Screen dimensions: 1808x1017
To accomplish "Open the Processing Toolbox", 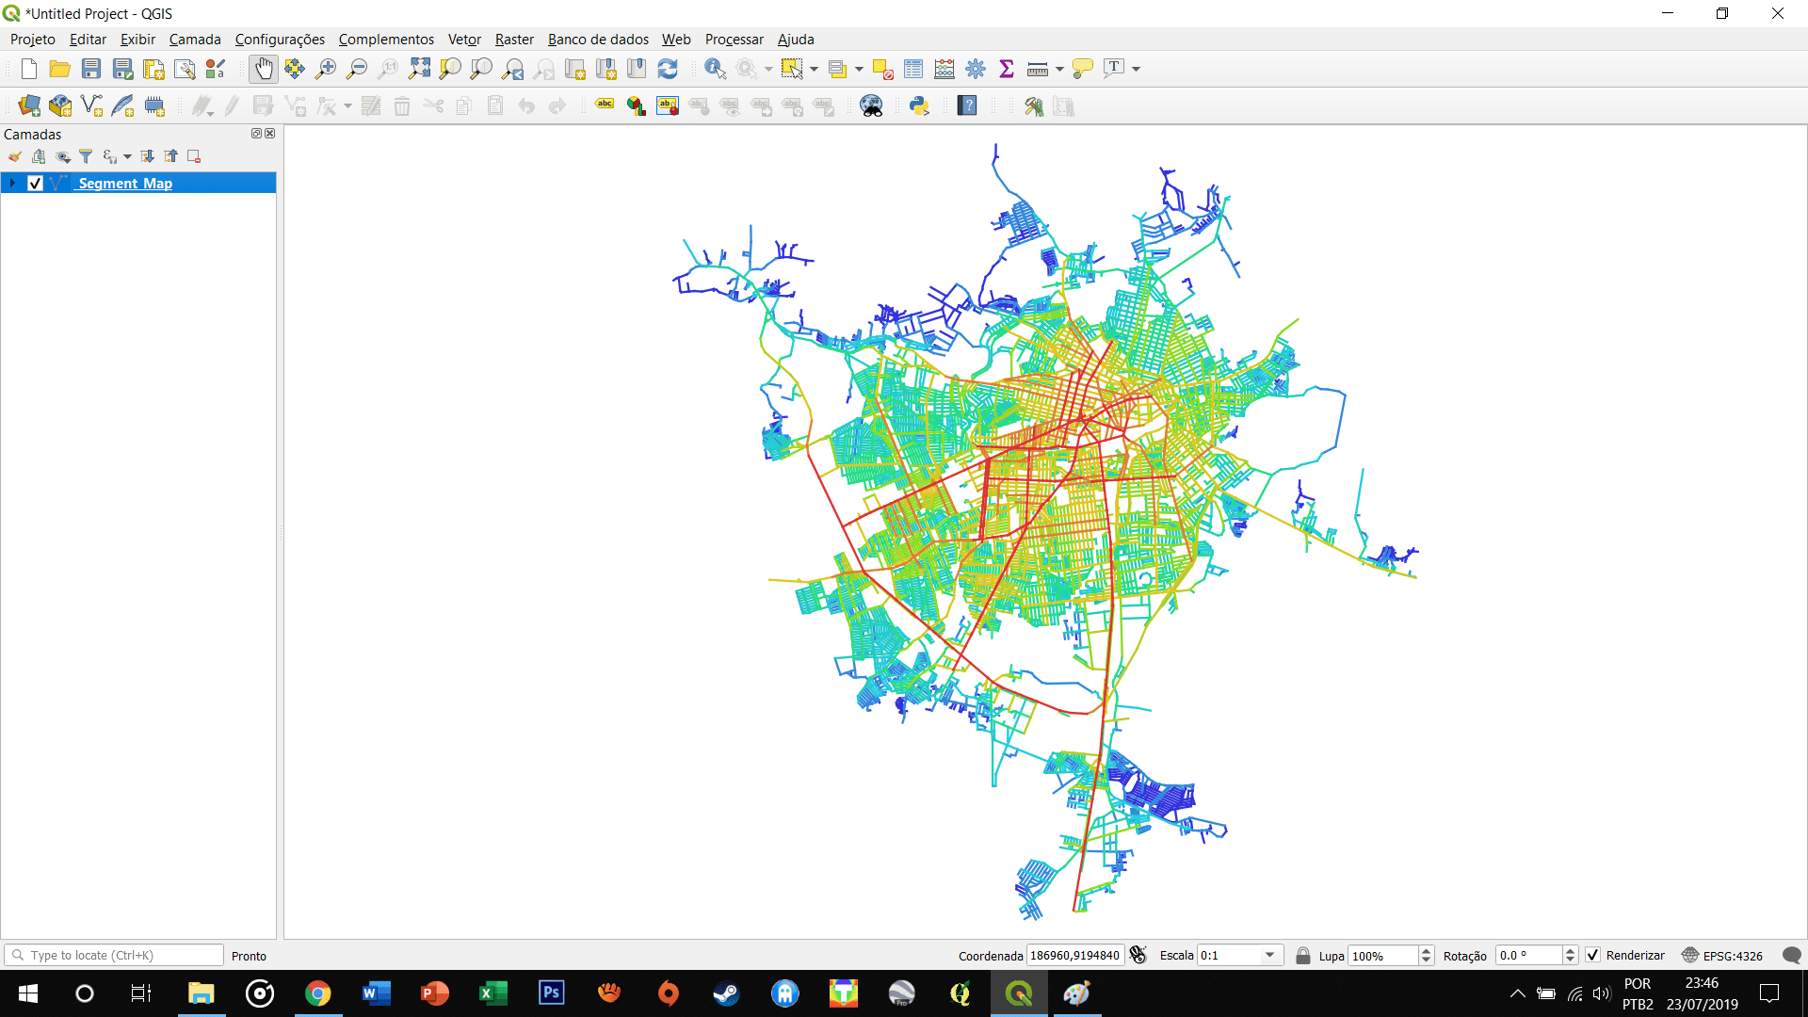I will click(x=976, y=68).
